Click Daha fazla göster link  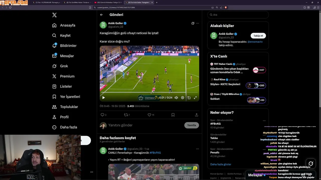pyautogui.click(x=221, y=164)
